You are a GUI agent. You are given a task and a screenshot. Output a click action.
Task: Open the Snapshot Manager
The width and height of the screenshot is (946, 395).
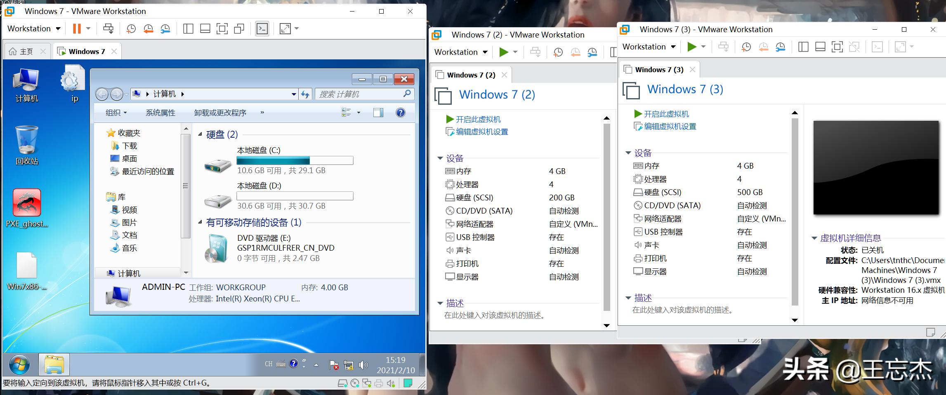[x=166, y=29]
